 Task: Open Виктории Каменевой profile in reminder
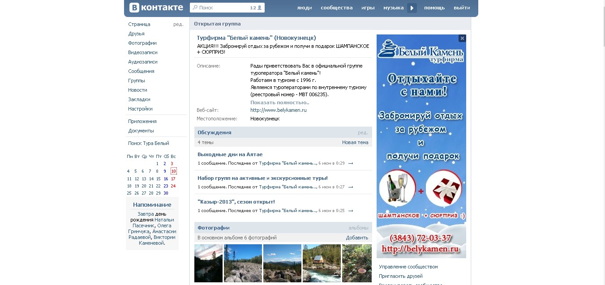157,240
